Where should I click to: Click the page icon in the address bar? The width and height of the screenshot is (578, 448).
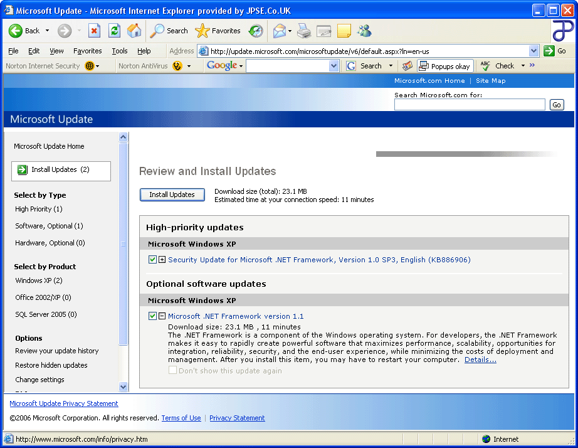204,51
